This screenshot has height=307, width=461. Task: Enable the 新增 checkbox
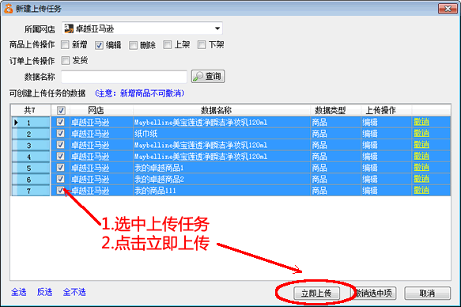pos(65,45)
